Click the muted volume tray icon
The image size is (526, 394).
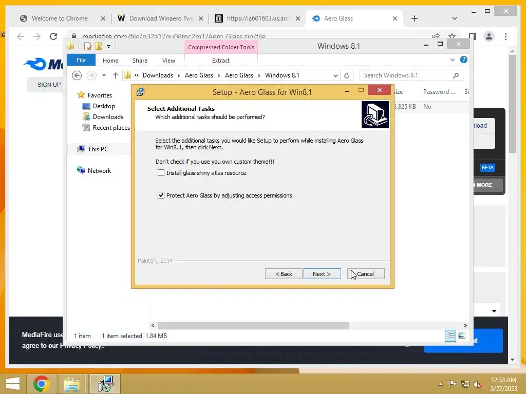coord(477,384)
